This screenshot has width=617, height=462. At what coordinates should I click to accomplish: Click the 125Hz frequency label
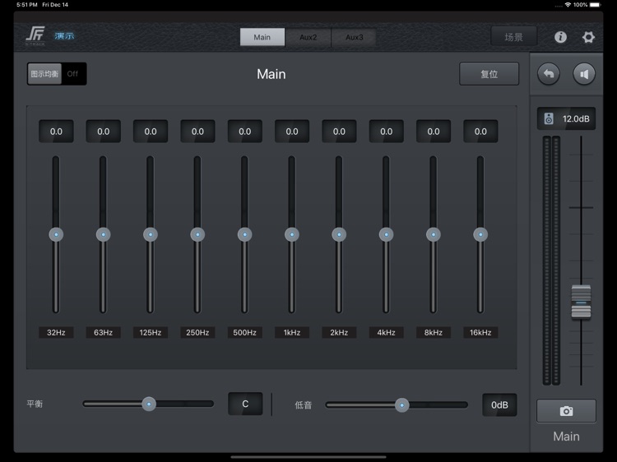[151, 332]
